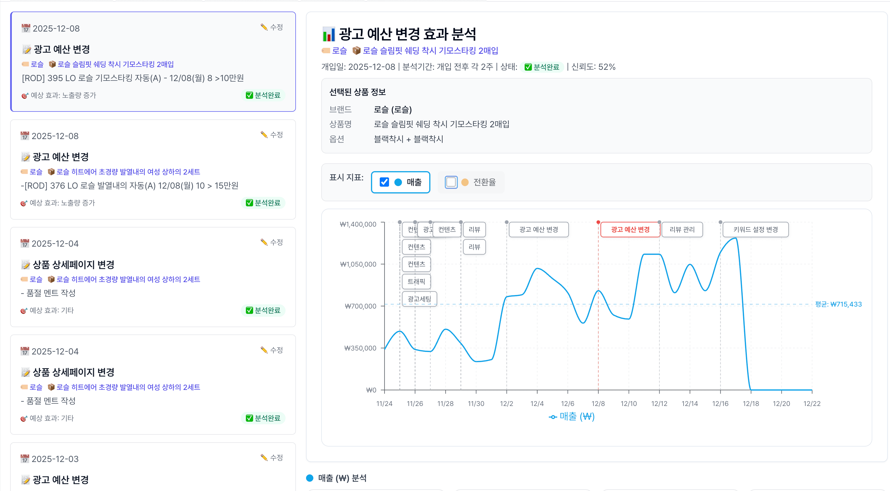Click the target icon next to 예상 효과 text
890x491 pixels.
tap(24, 95)
